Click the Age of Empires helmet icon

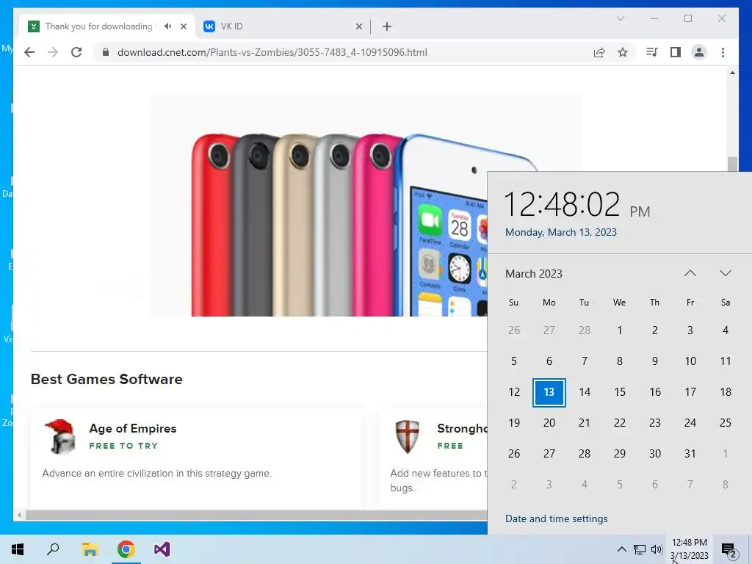click(60, 437)
